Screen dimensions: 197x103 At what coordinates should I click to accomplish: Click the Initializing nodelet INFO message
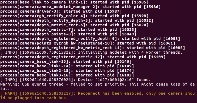[91, 52]
